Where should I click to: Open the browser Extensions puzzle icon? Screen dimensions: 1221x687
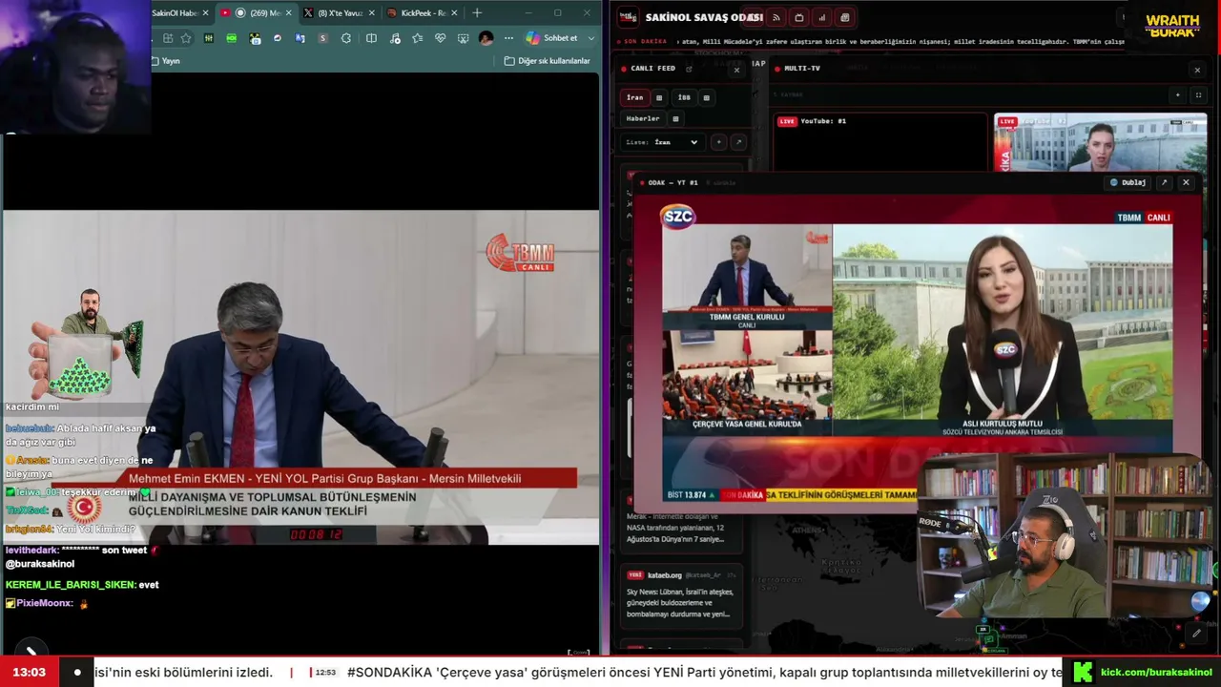point(346,38)
